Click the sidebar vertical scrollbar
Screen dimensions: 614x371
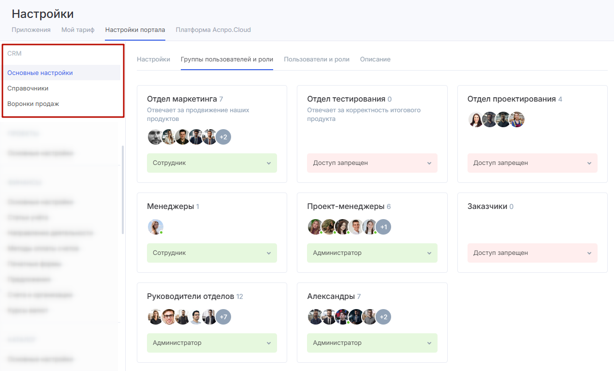[x=123, y=189]
